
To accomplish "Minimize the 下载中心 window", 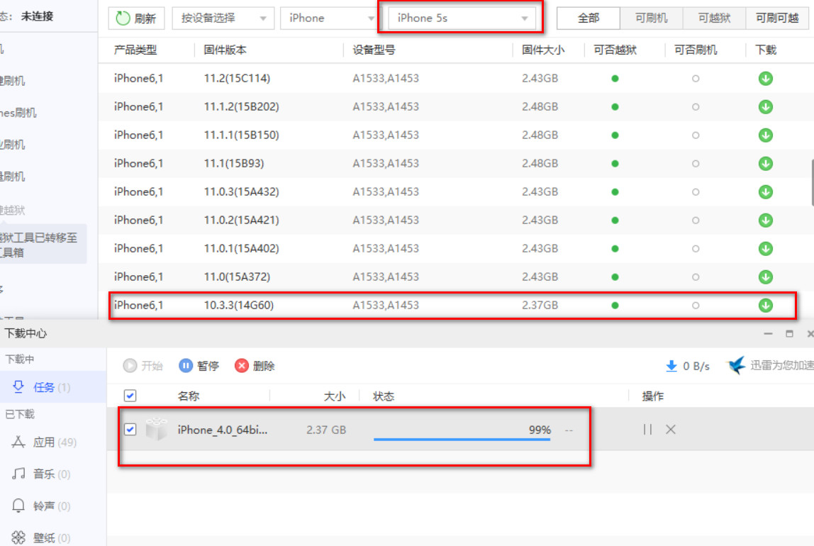I will [769, 334].
